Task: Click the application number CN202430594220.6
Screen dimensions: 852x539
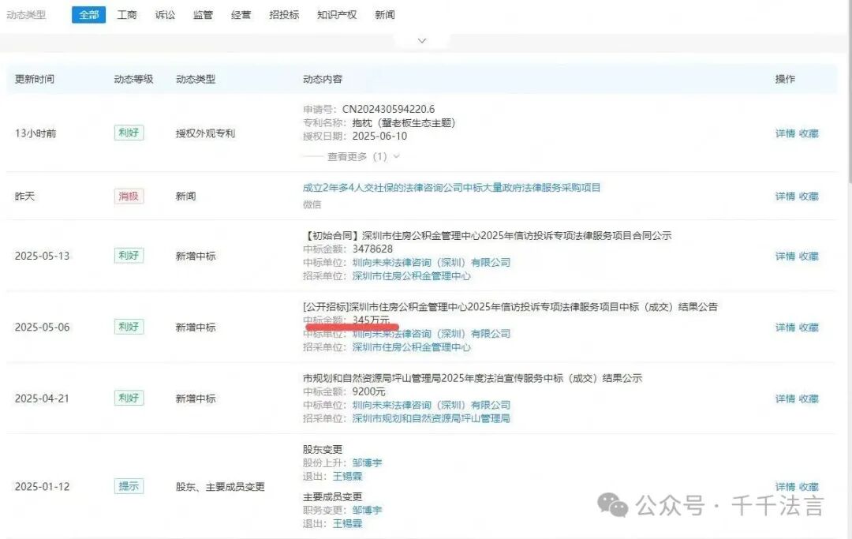Action: [x=388, y=109]
